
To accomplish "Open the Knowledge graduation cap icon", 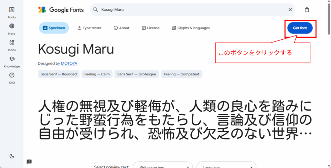I will click(12, 59).
